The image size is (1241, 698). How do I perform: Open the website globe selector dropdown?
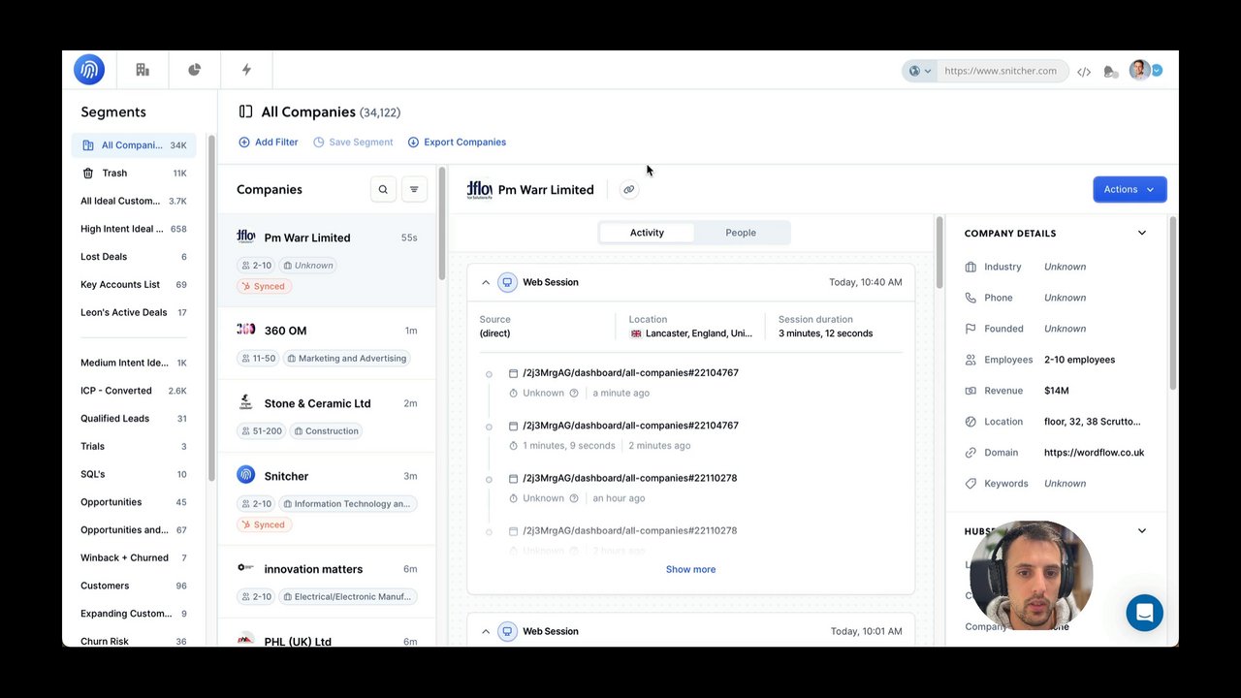pos(919,71)
